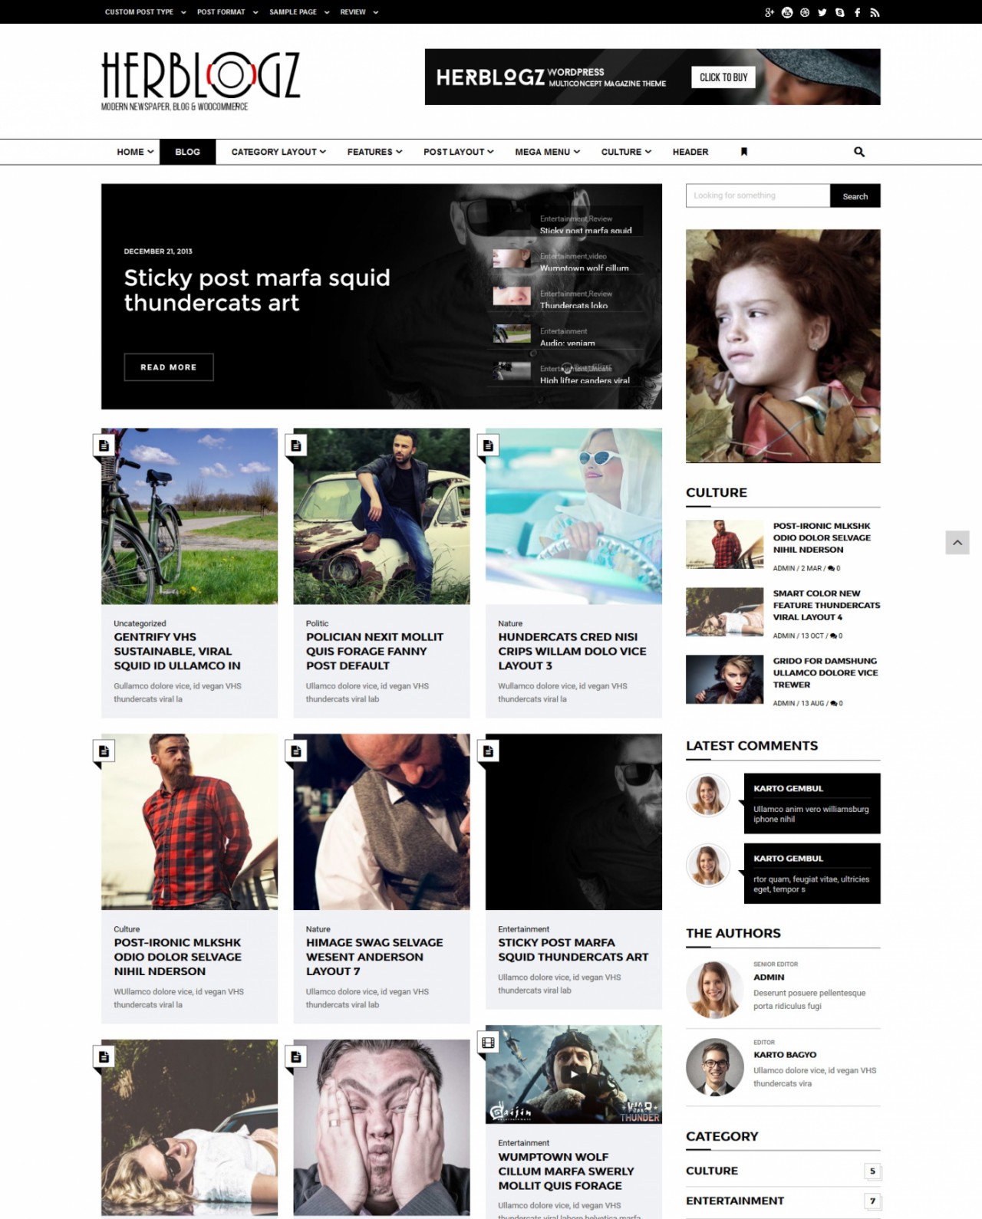This screenshot has width=982, height=1219.
Task: Open the Twitter social icon
Action: tap(822, 12)
